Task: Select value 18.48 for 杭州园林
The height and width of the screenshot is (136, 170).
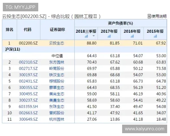Action: [x=161, y=119]
